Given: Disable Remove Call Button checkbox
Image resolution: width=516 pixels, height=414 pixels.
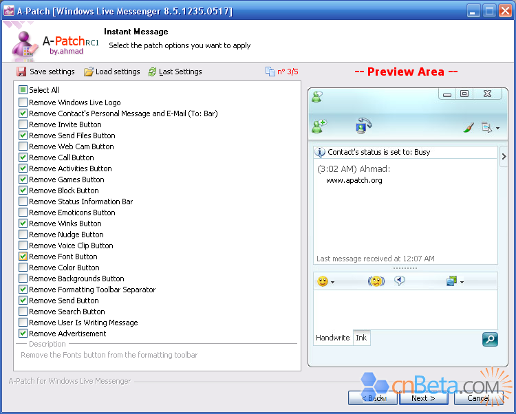Looking at the screenshot, I should pos(23,157).
